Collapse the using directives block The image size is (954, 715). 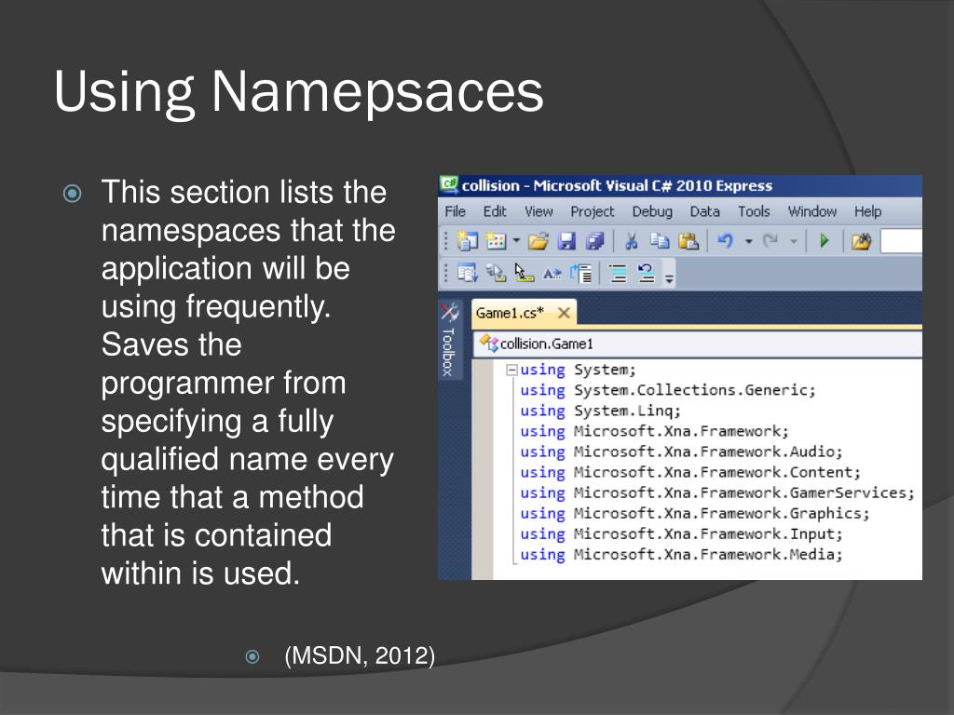[x=511, y=370]
